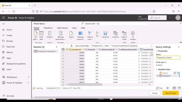Click the query Name input field
This screenshot has height=102, width=182.
168,58
